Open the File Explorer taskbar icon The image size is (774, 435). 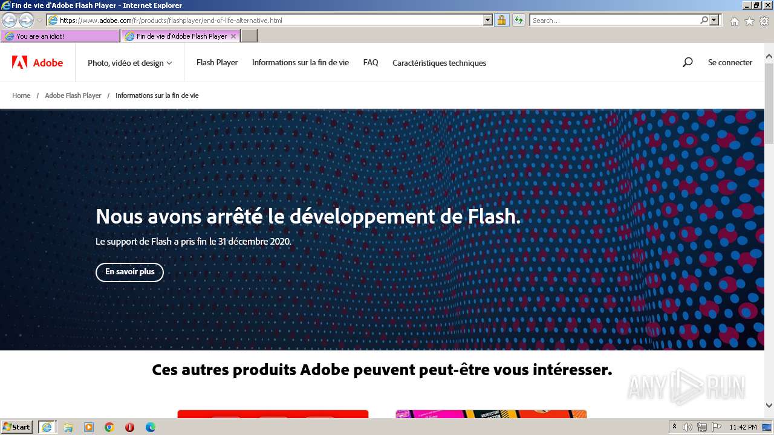[x=68, y=427]
